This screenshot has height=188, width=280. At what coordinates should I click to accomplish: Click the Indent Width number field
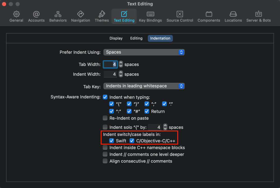110,74
